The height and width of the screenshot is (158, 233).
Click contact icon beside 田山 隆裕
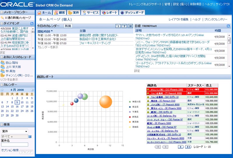tap(3, 62)
